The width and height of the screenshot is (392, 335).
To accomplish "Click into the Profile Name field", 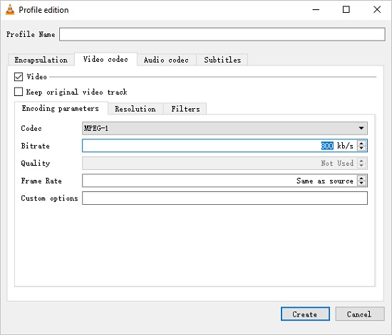I will coord(222,34).
